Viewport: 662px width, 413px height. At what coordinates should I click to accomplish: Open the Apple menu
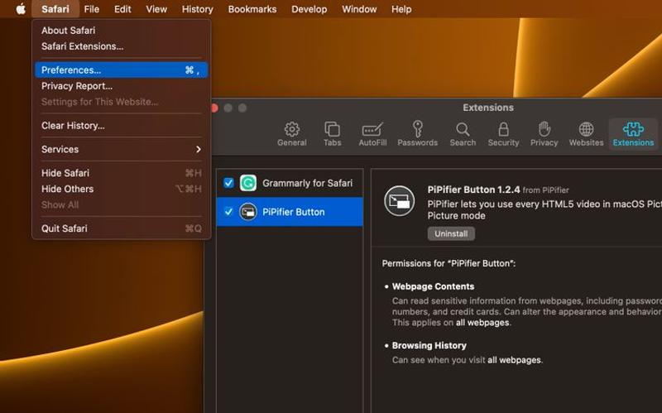pos(21,9)
